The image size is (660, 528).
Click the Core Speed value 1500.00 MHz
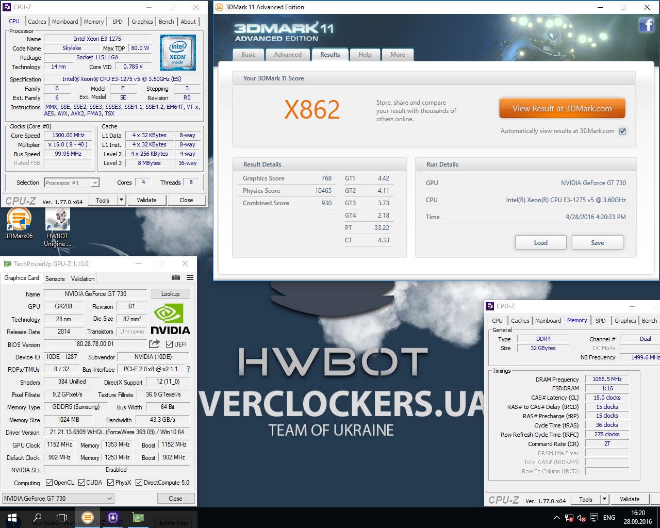click(68, 135)
